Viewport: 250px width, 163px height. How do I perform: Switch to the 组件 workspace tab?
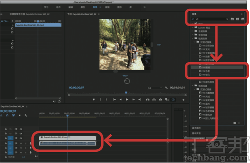[x=58, y=7]
